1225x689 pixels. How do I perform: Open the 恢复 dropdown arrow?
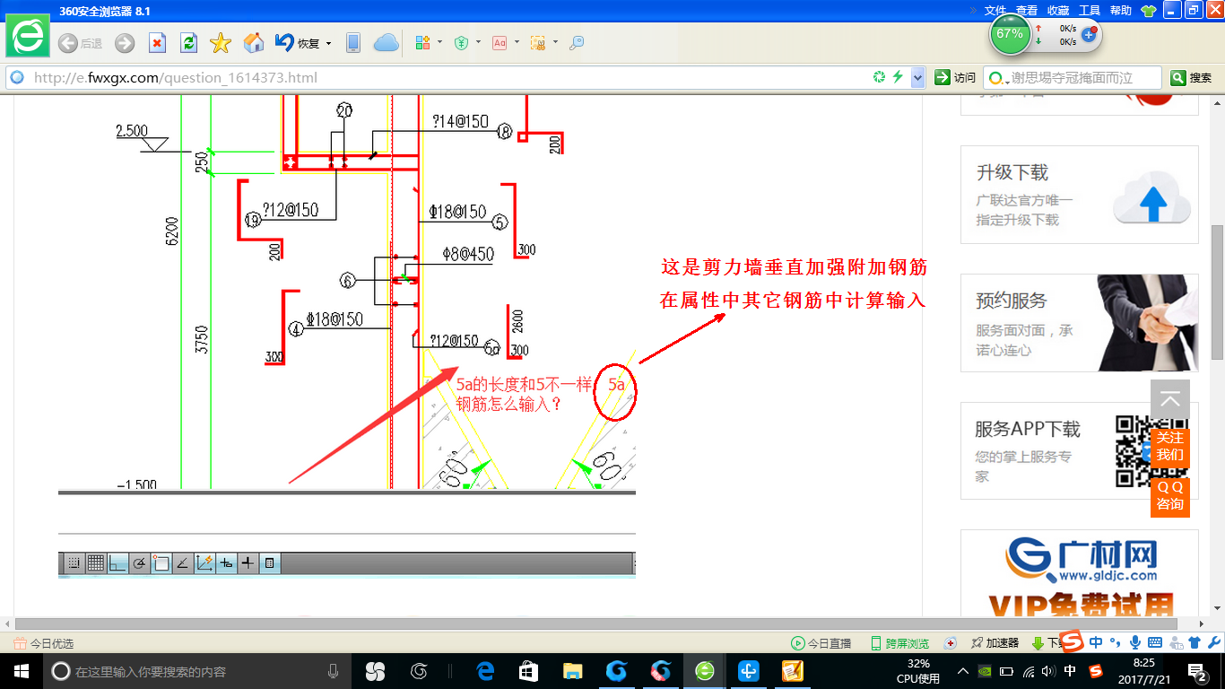coord(328,43)
